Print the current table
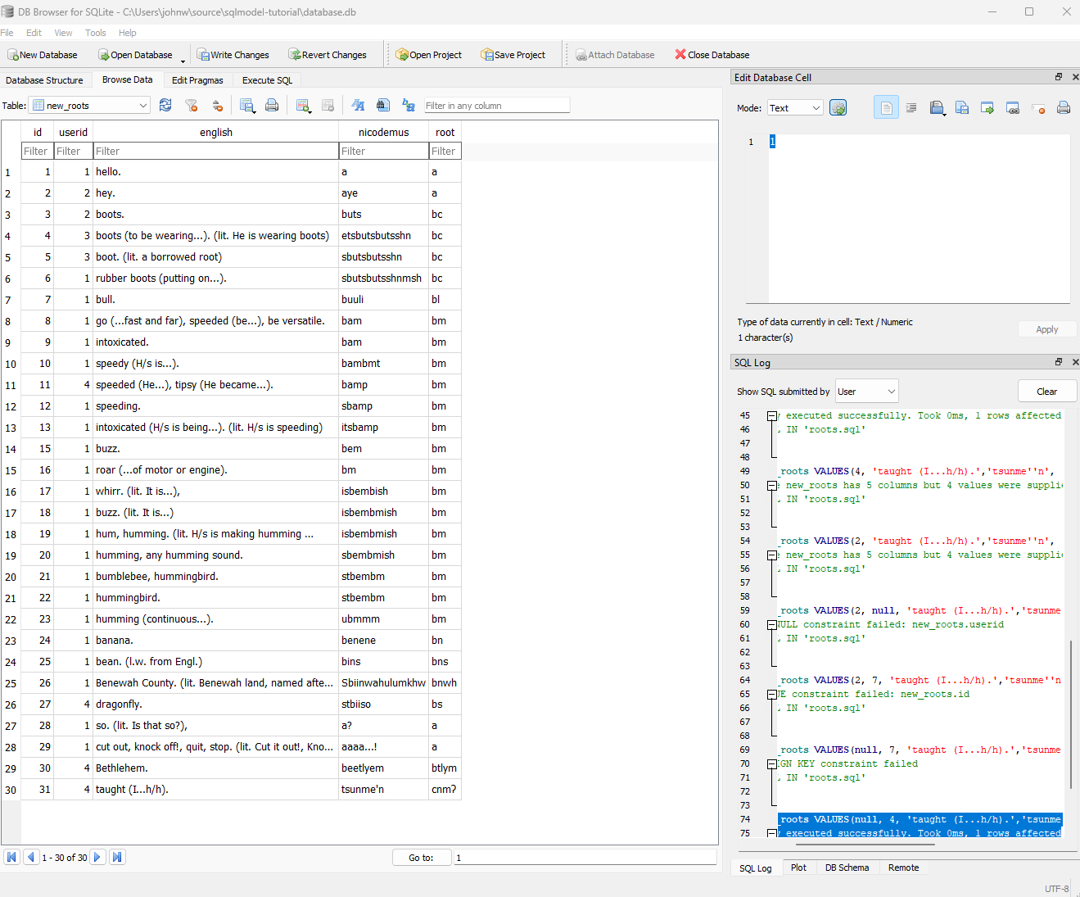 [x=272, y=105]
